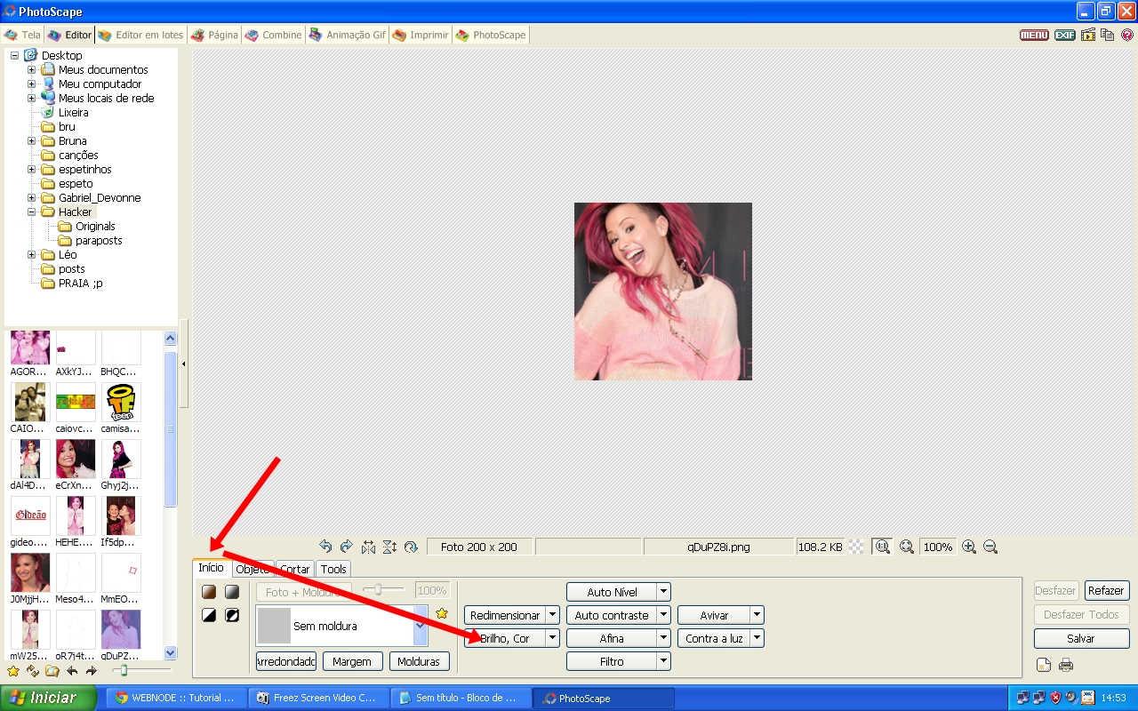Click the zoom in magnifier icon

pos(969,547)
